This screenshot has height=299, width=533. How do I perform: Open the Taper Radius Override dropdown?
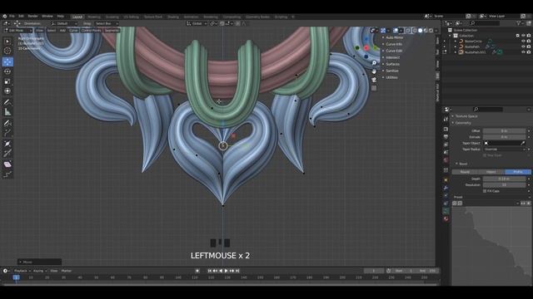pyautogui.click(x=505, y=149)
